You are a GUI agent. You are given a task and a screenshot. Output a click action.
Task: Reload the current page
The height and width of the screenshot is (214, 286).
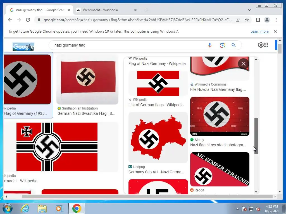click(x=28, y=20)
